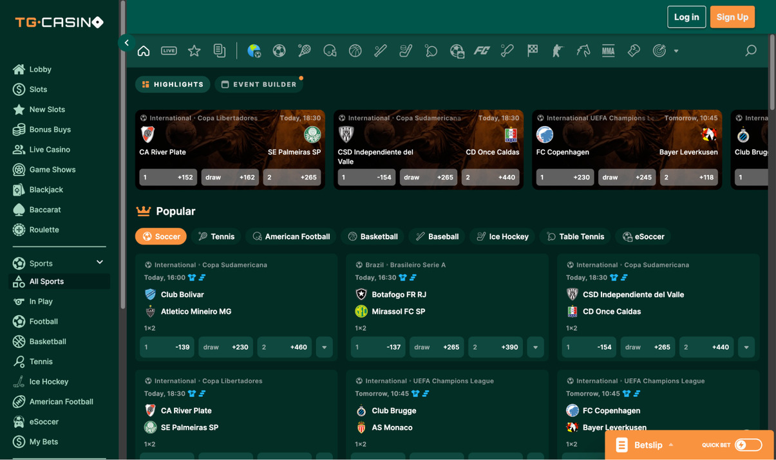Select the checkered flag motorsport icon
Screen dimensions: 776x460
pos(533,51)
